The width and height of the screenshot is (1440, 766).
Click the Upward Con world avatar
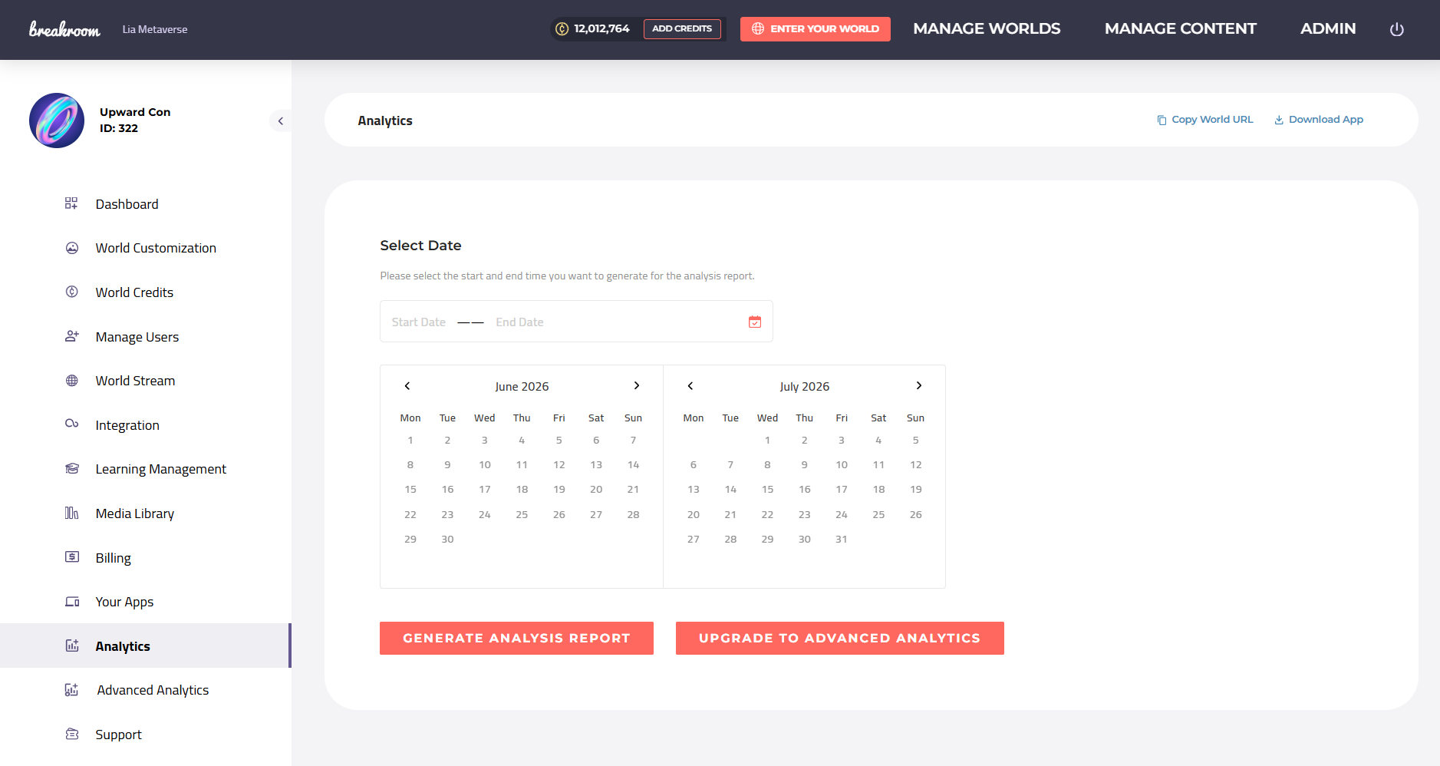pos(57,121)
